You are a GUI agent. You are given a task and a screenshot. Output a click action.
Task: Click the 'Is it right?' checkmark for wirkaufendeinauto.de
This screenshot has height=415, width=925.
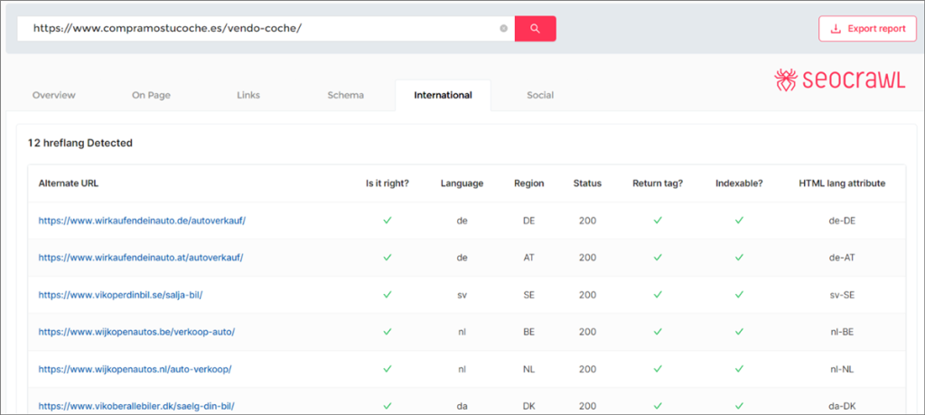click(388, 220)
